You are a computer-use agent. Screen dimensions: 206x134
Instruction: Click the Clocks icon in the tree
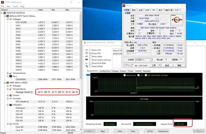(11, 124)
